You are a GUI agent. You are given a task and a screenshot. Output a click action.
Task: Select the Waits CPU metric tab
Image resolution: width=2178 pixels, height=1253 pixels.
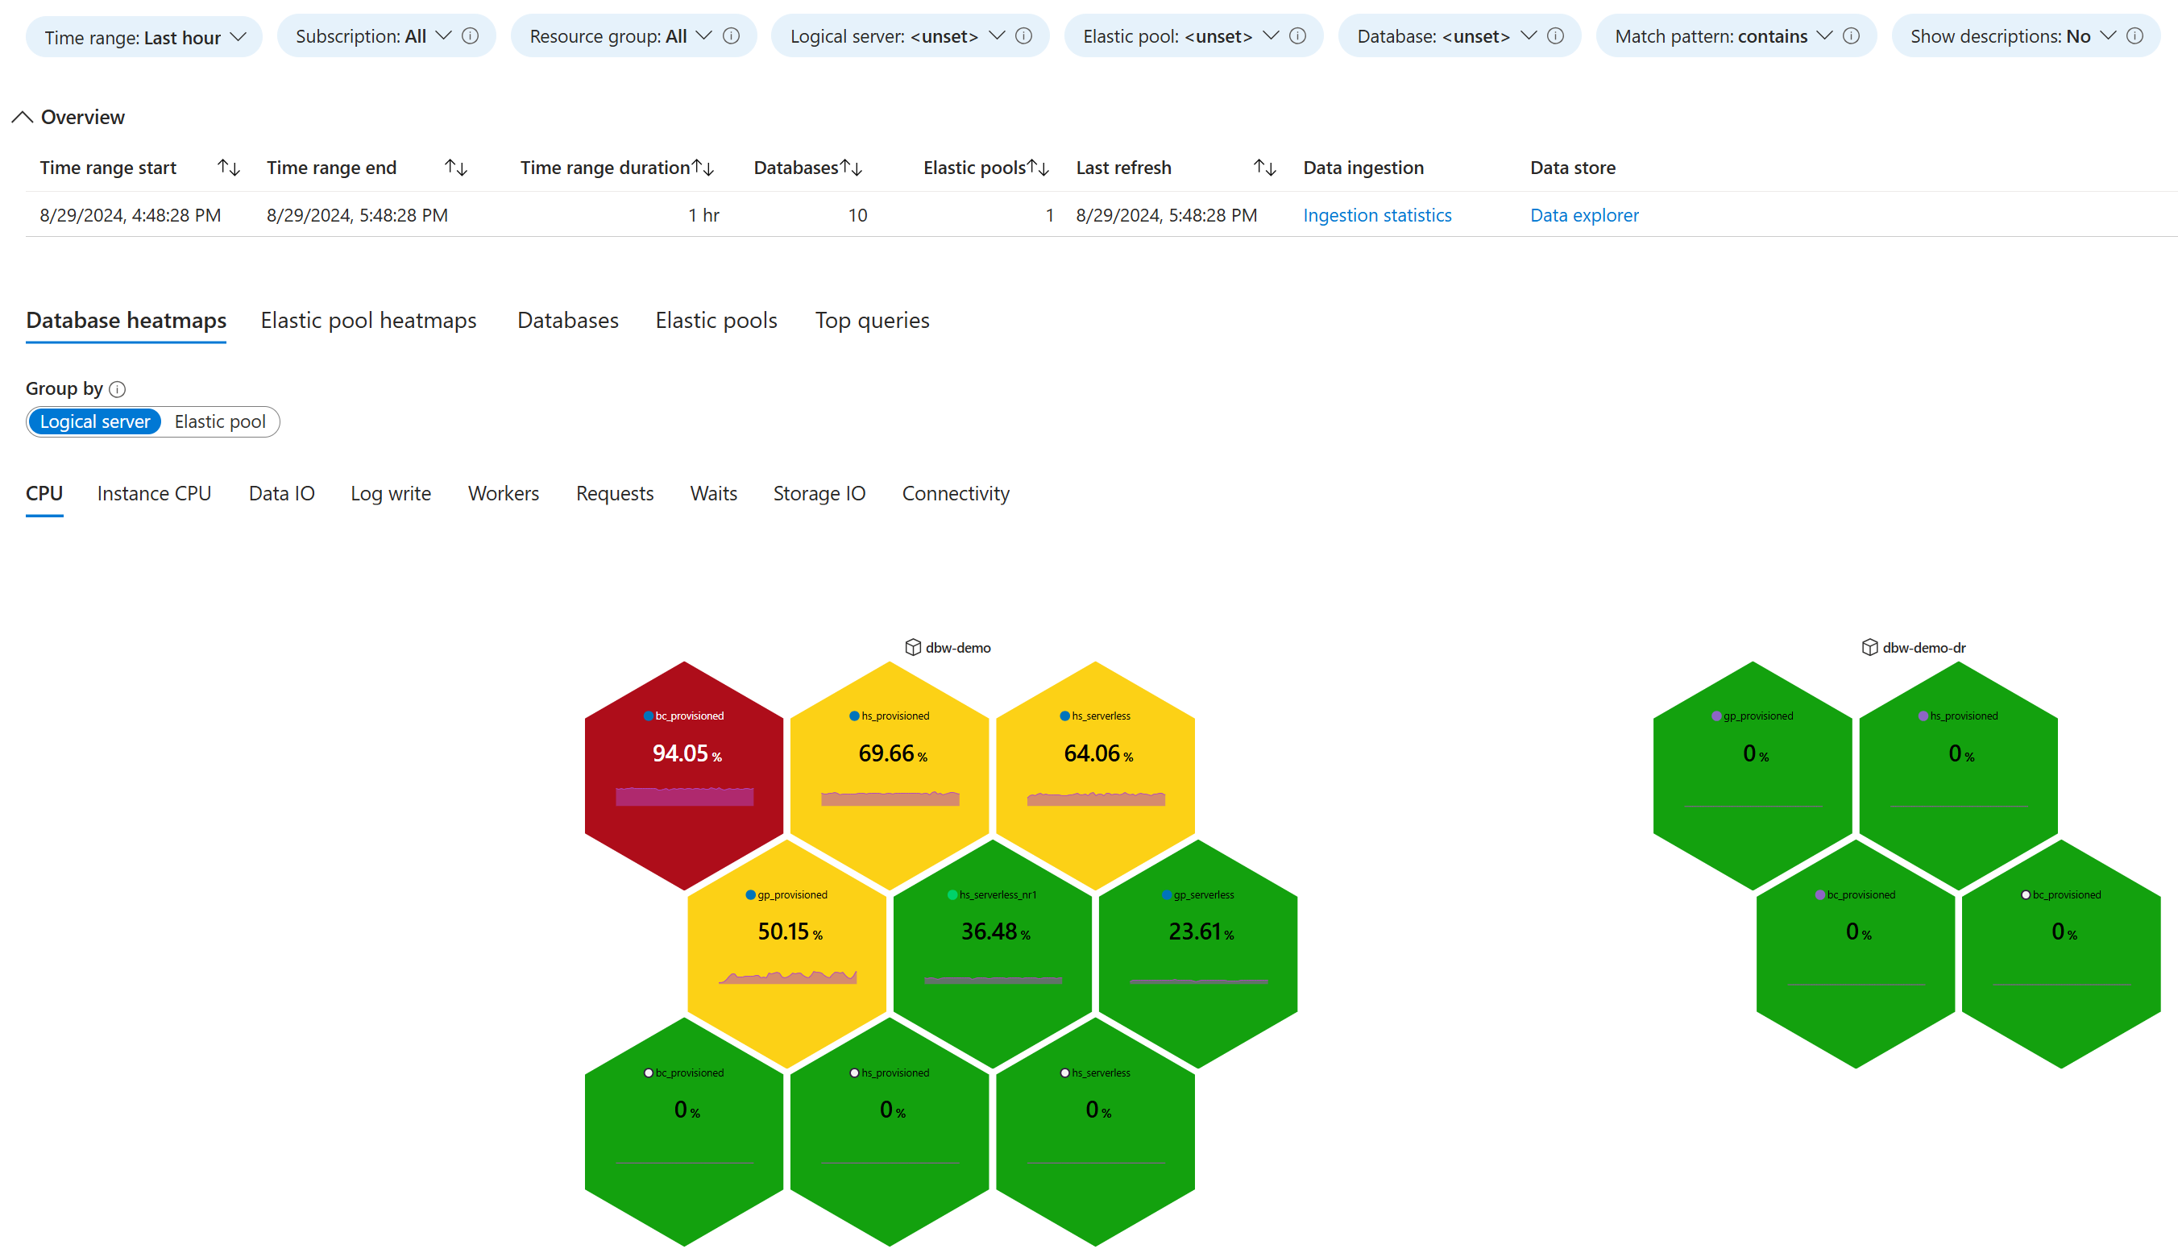[x=714, y=492]
